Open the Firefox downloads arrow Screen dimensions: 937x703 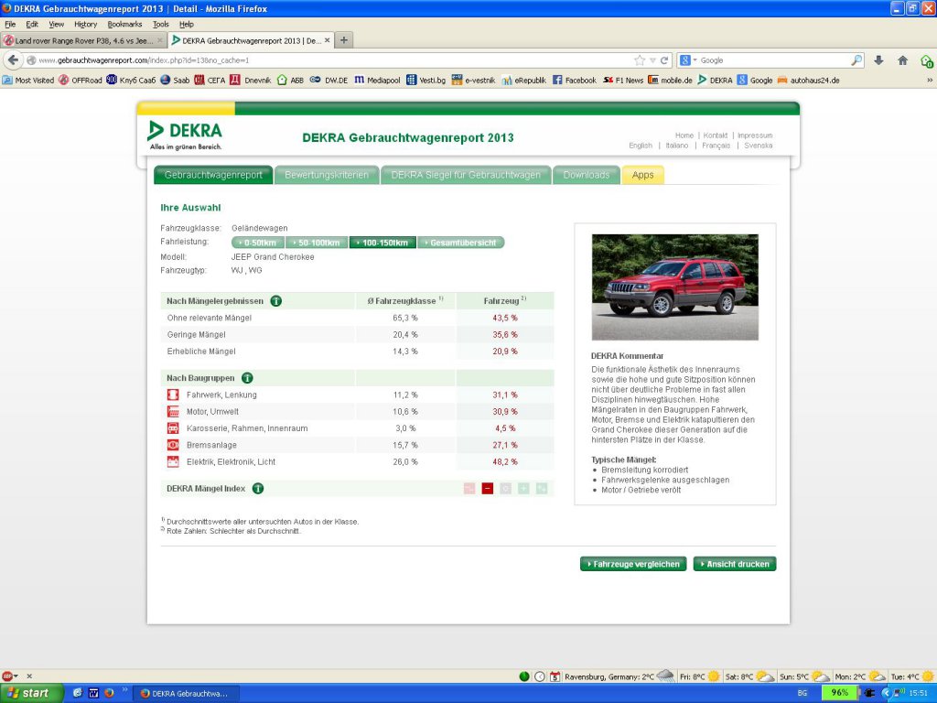click(878, 60)
